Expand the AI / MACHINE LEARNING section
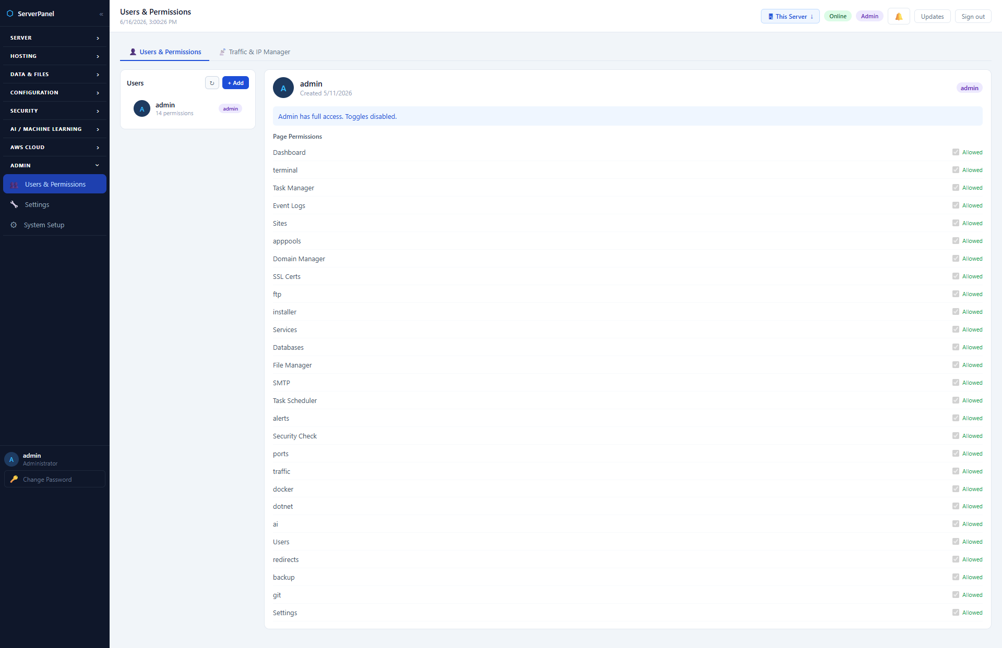 click(55, 129)
